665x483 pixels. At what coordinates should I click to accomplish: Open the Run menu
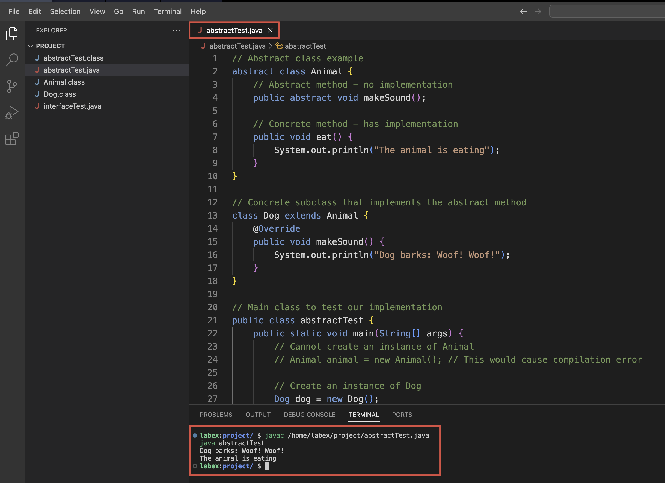coord(138,11)
